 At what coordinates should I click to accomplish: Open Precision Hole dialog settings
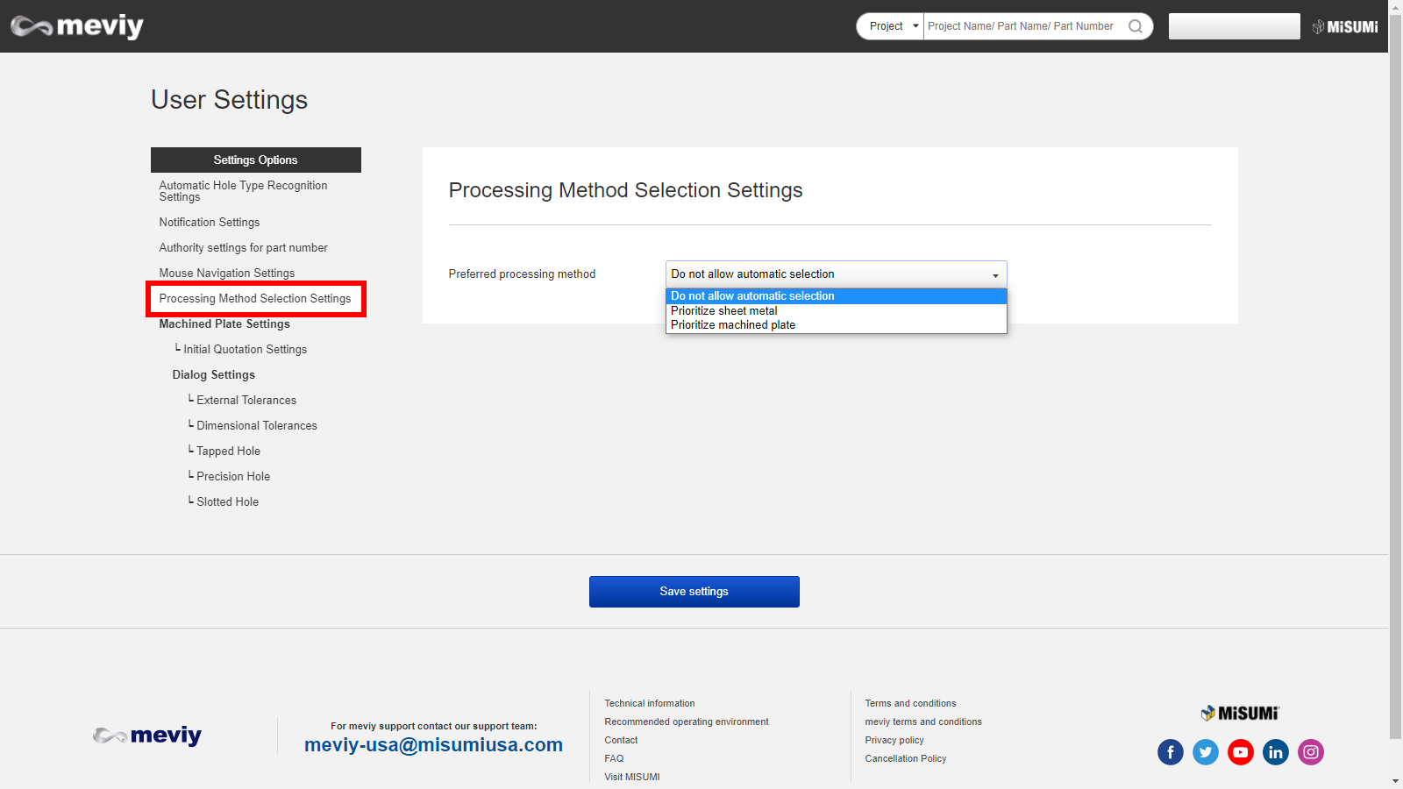coord(233,477)
